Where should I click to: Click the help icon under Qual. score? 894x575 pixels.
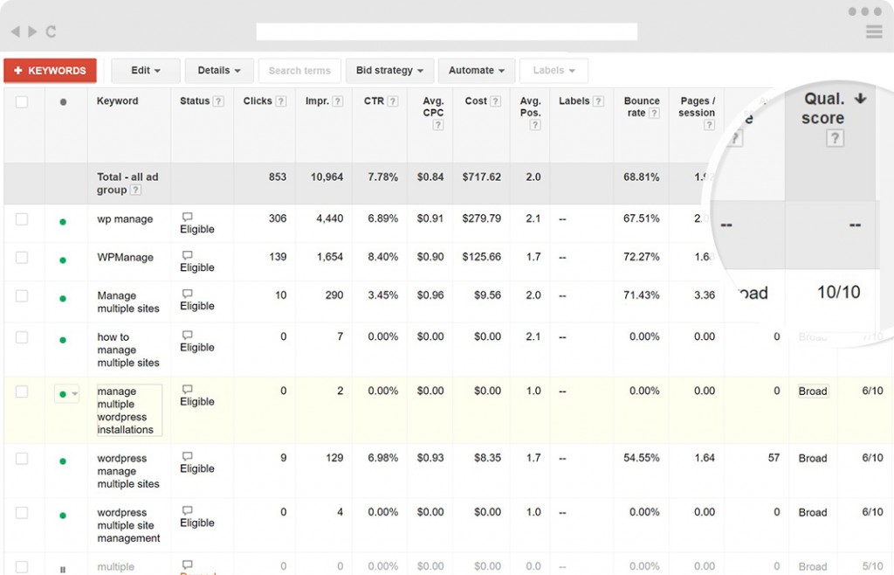coord(835,139)
